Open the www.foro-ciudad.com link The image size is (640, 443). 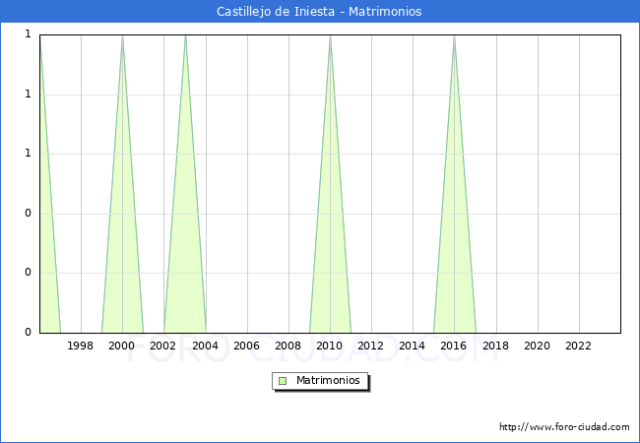pyautogui.click(x=564, y=427)
